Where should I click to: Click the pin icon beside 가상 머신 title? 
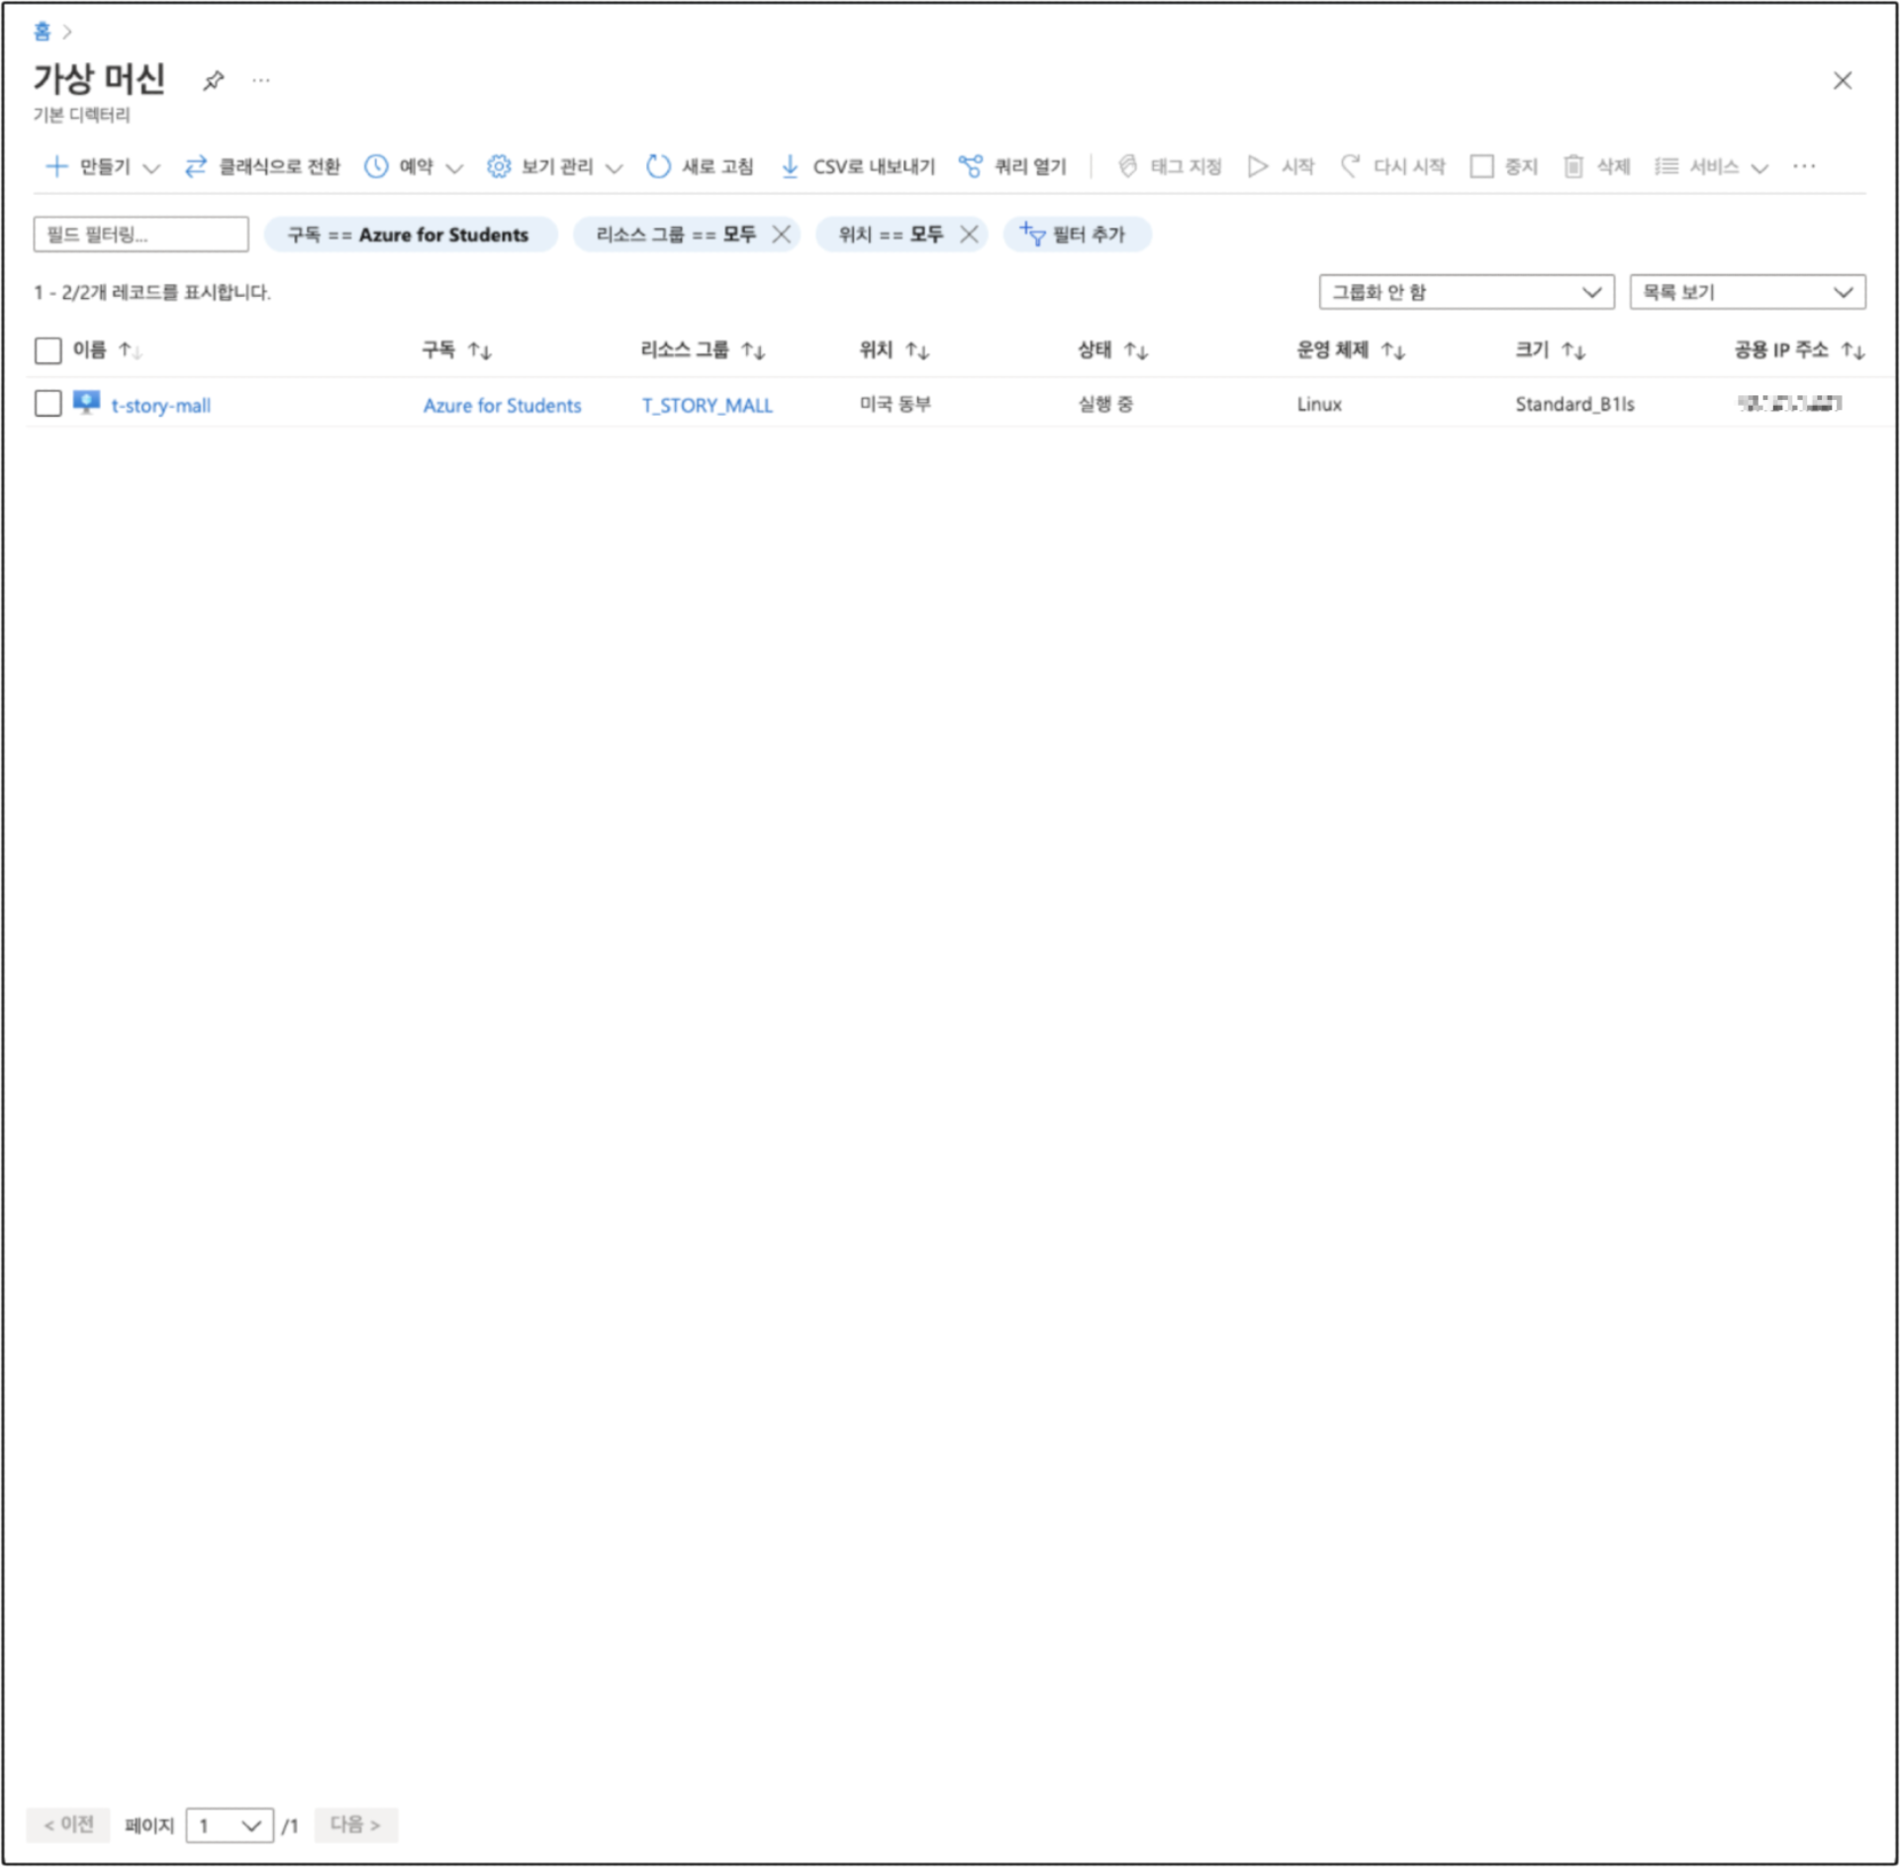point(213,81)
